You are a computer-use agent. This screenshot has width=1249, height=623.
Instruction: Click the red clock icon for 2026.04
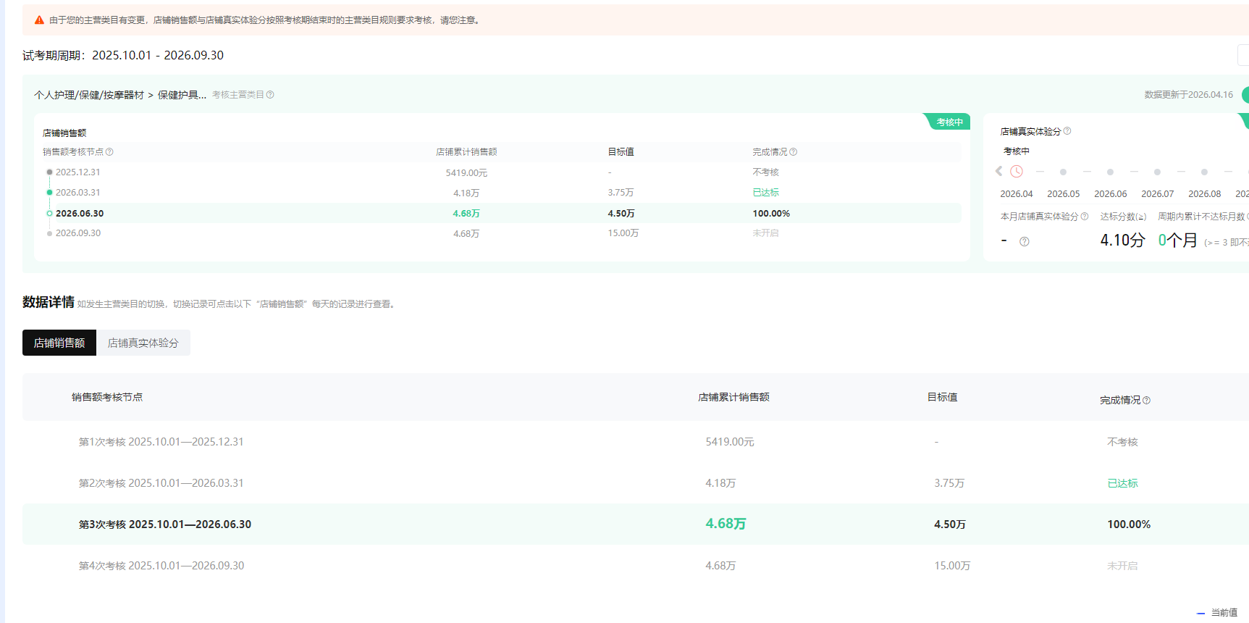(x=1017, y=172)
